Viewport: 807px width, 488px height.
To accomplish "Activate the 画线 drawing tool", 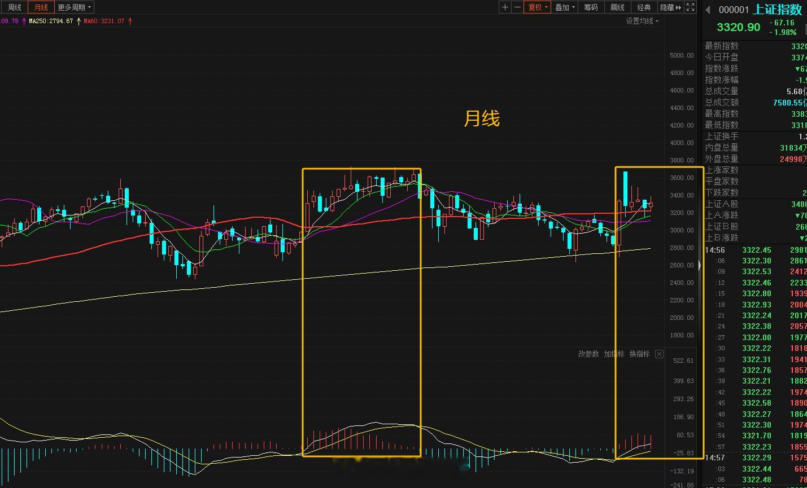I will pyautogui.click(x=617, y=7).
